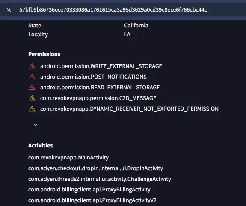The image size is (246, 206).
Task: Click red warning icon beside READ_EXTERNAL_STORAGE
Action: click(32, 88)
